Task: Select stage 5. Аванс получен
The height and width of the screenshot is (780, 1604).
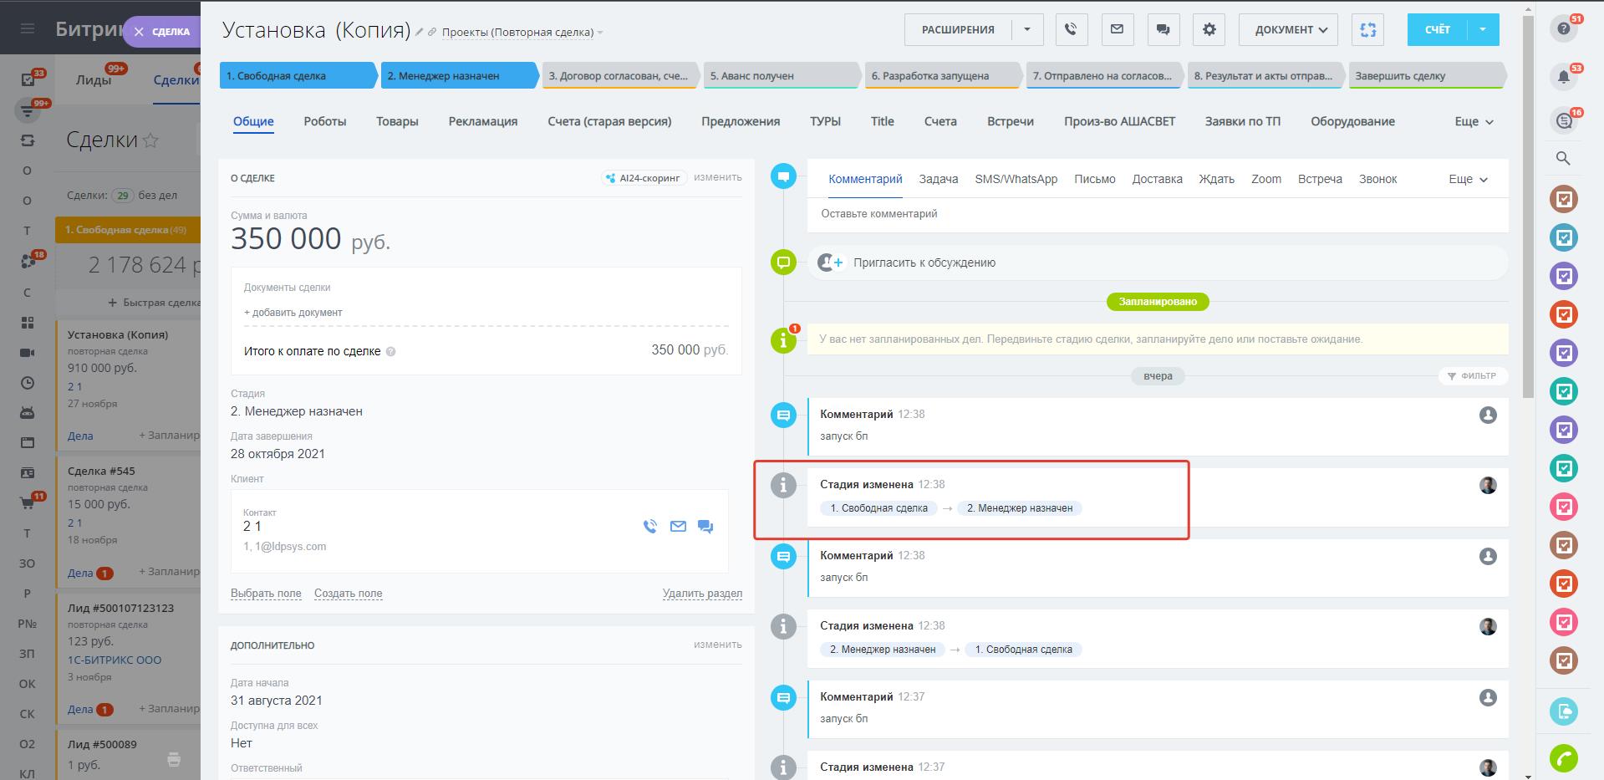Action: (x=780, y=76)
